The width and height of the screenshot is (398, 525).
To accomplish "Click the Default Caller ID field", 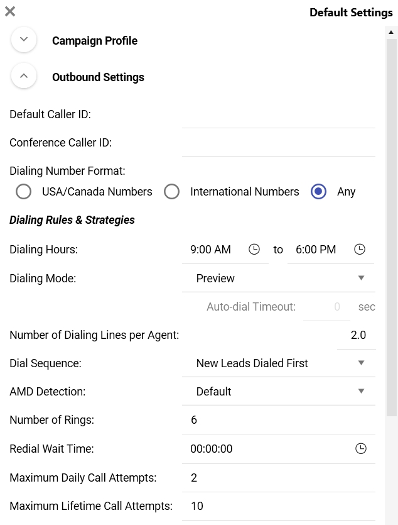I will pyautogui.click(x=278, y=115).
